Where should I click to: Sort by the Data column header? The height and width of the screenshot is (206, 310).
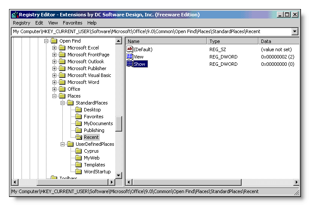tap(279, 41)
